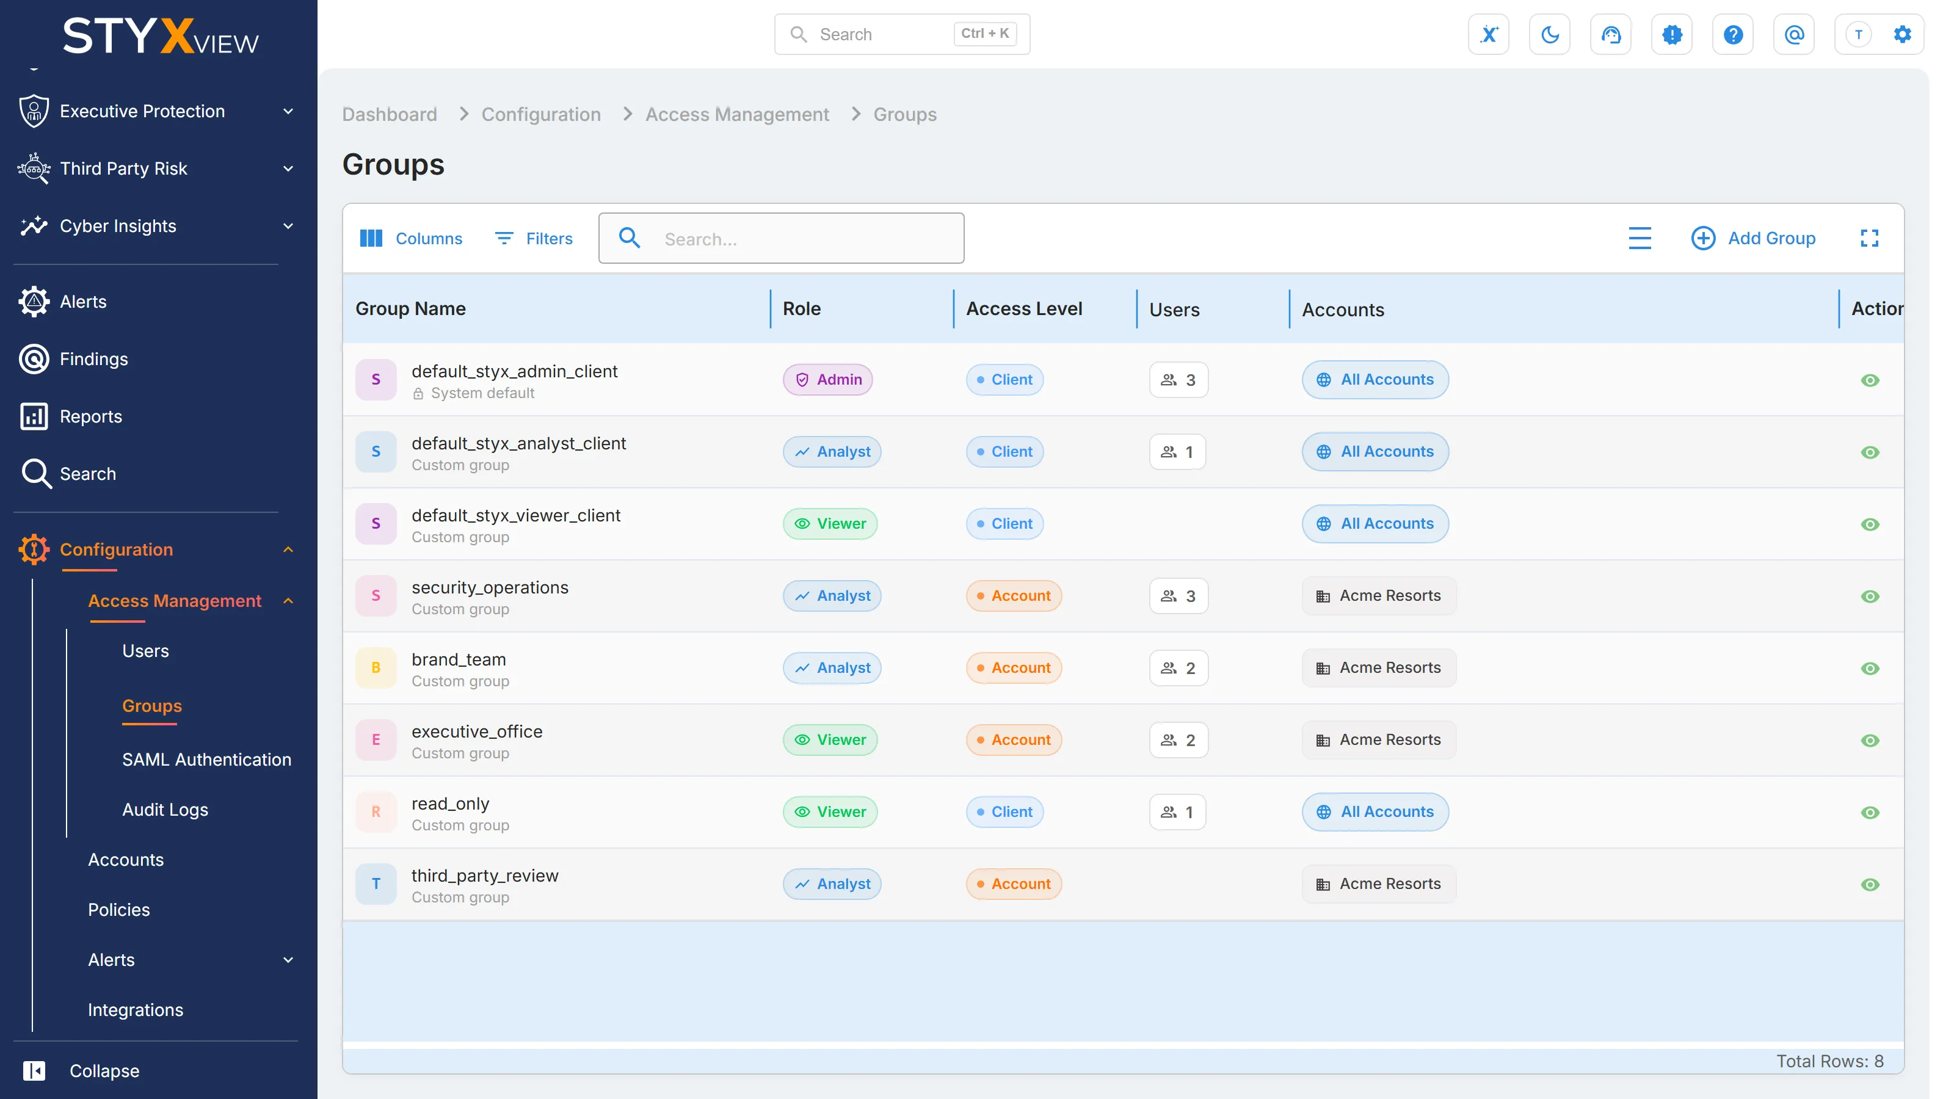Click the global Search box
The image size is (1954, 1099).
click(x=902, y=34)
